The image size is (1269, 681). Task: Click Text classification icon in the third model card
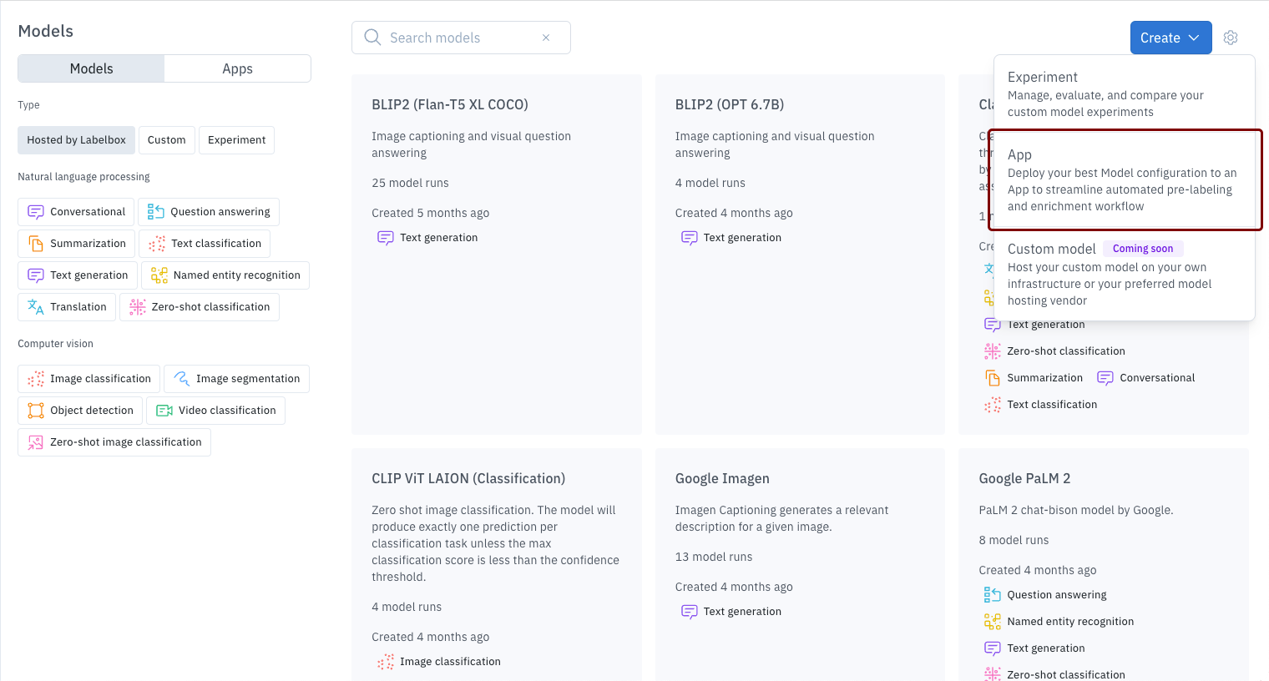click(993, 405)
